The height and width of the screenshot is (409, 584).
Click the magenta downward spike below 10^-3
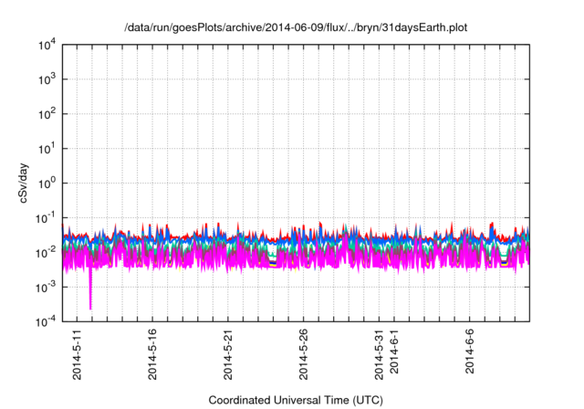90,297
